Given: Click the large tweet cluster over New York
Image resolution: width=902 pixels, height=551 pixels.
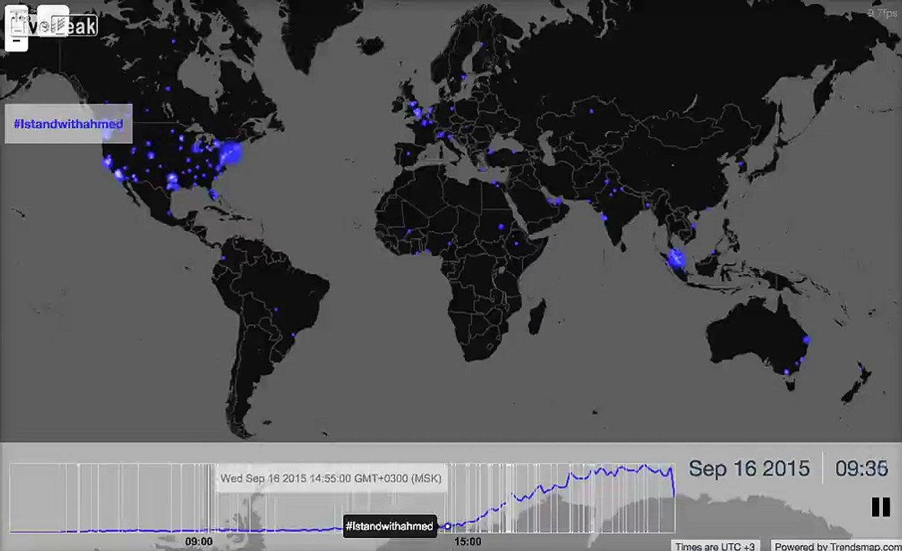Looking at the screenshot, I should (x=231, y=153).
